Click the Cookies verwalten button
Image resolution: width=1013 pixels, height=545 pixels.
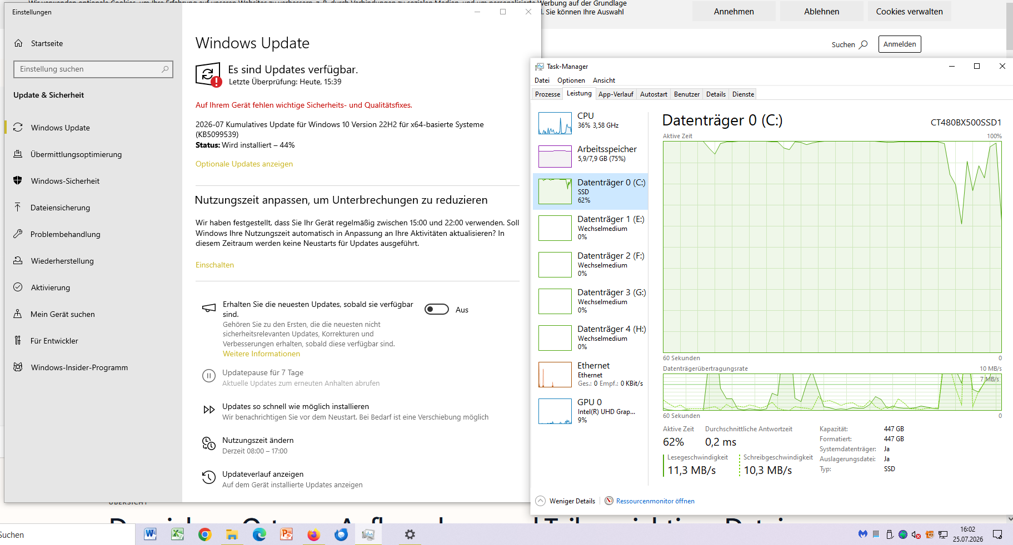pos(910,11)
